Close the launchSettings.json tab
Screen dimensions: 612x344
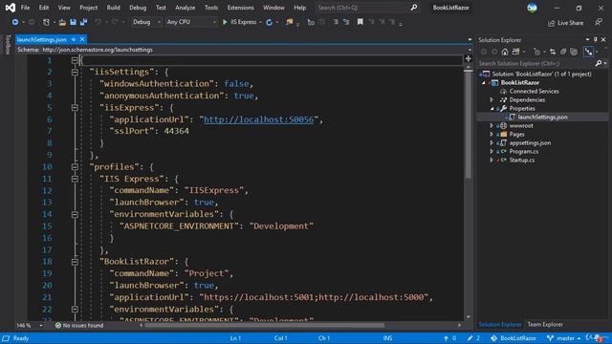[x=82, y=39]
